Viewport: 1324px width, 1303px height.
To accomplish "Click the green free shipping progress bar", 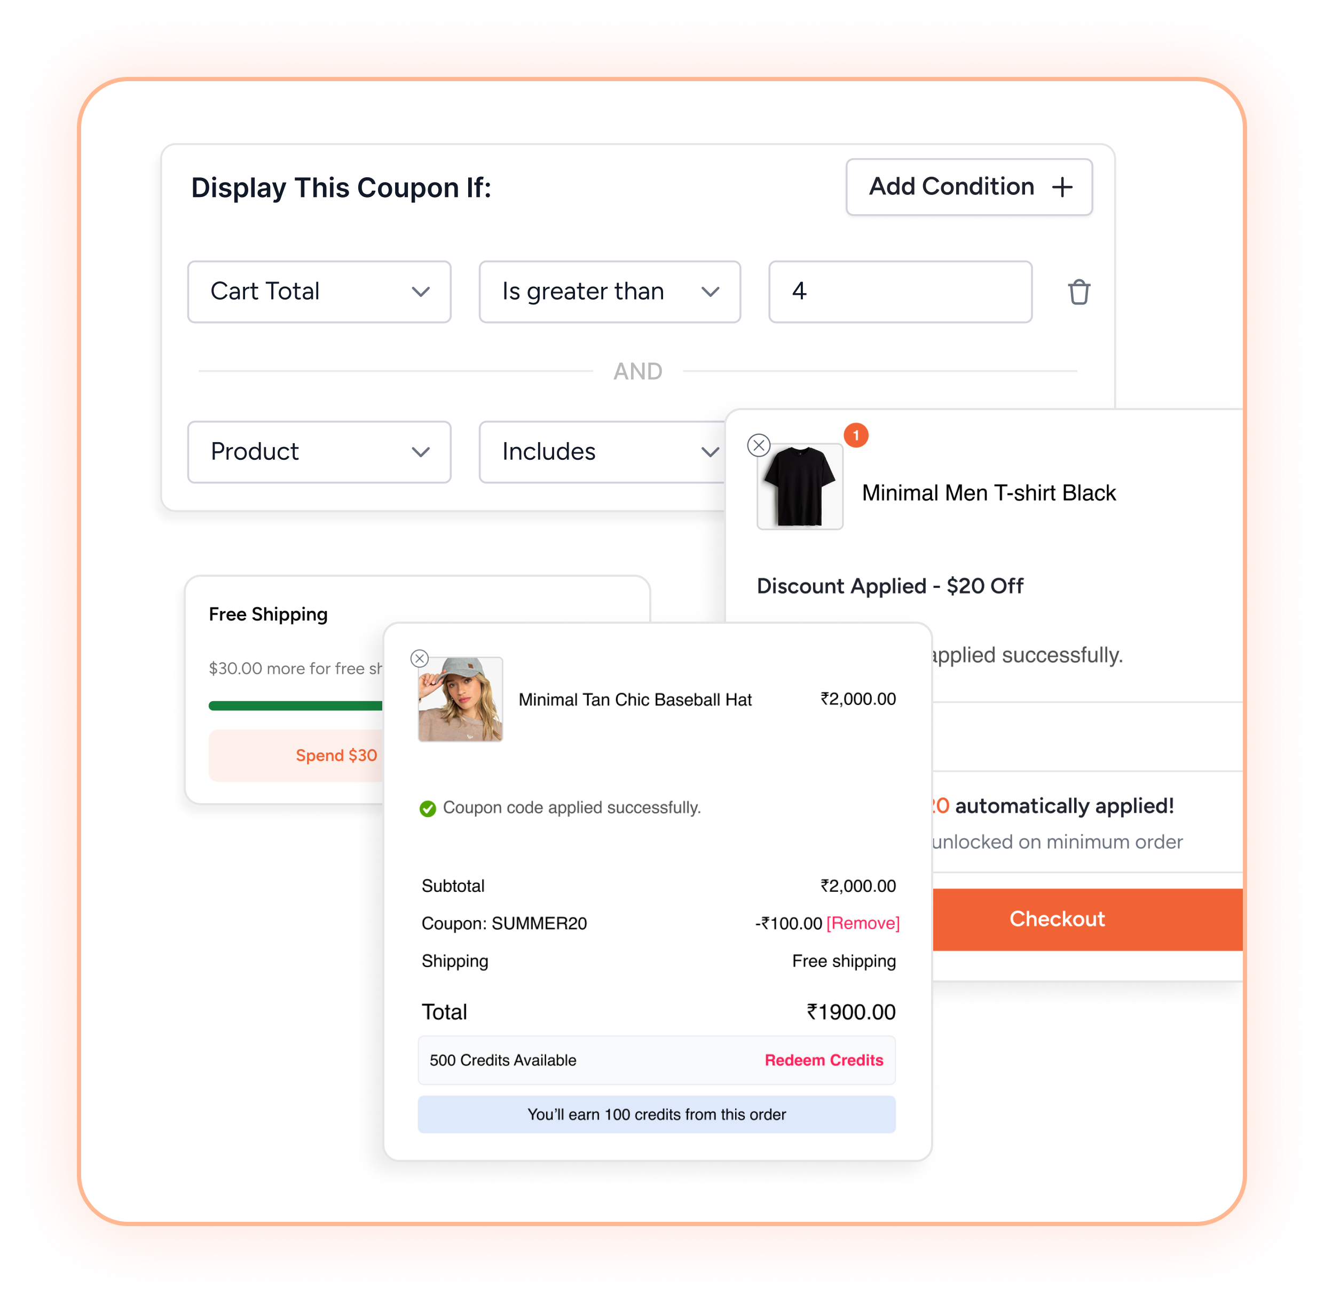I will (x=296, y=705).
